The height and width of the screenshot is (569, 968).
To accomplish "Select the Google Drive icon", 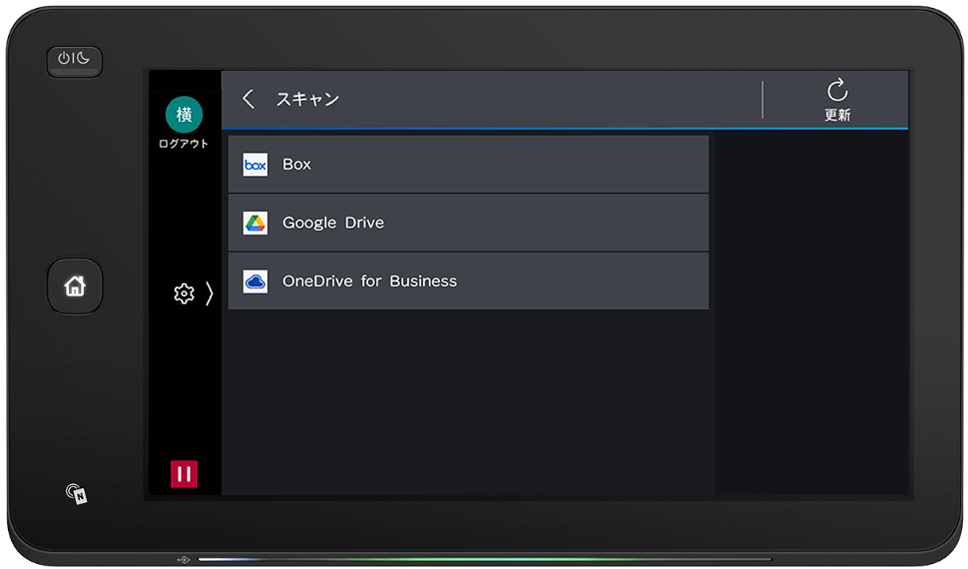I will click(254, 223).
